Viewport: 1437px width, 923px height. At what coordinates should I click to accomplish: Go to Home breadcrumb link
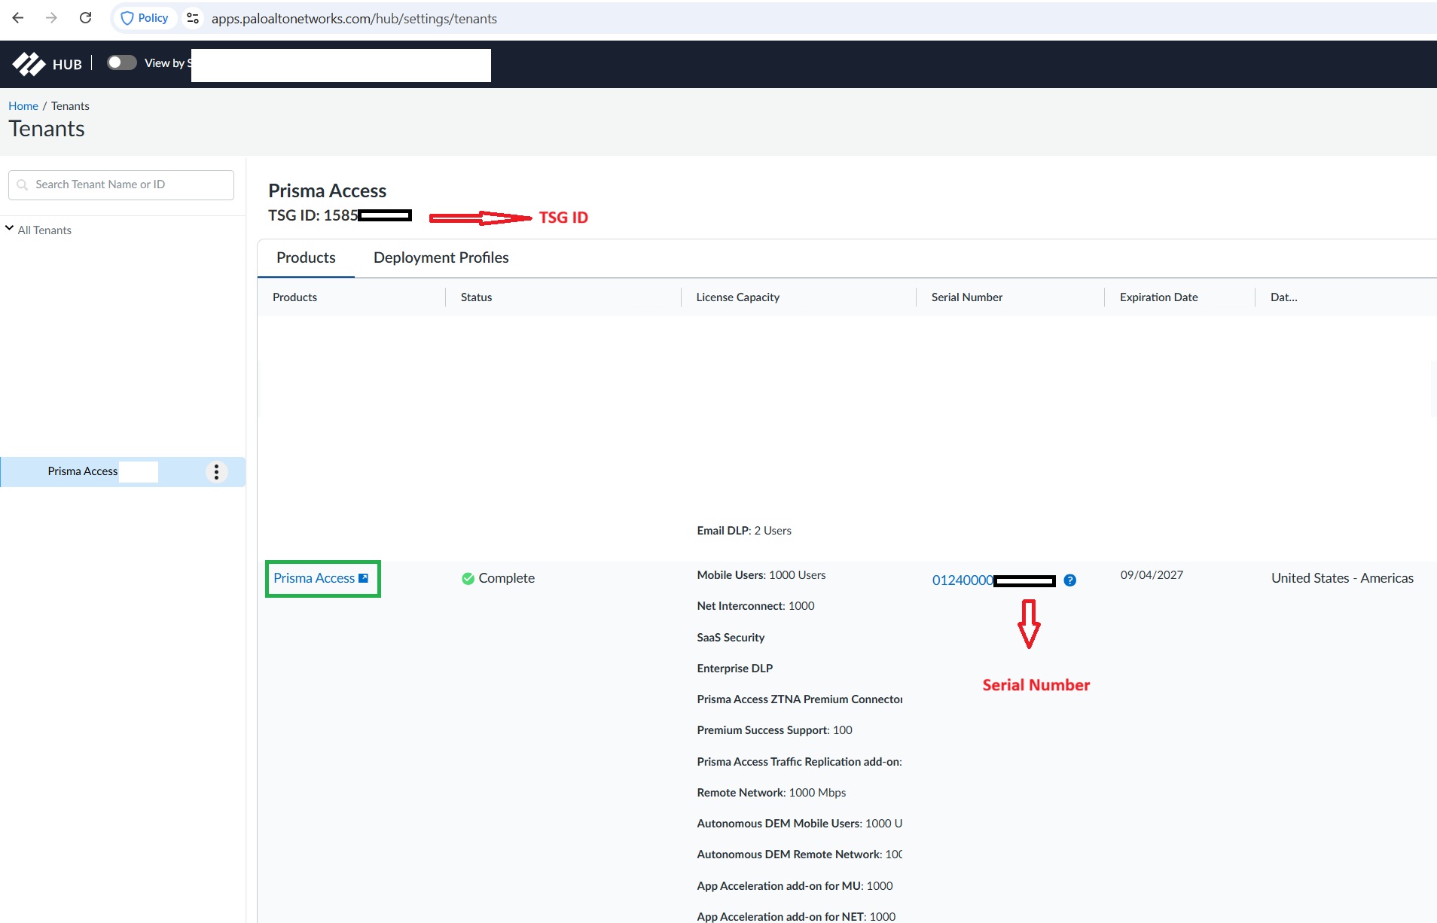click(x=23, y=106)
